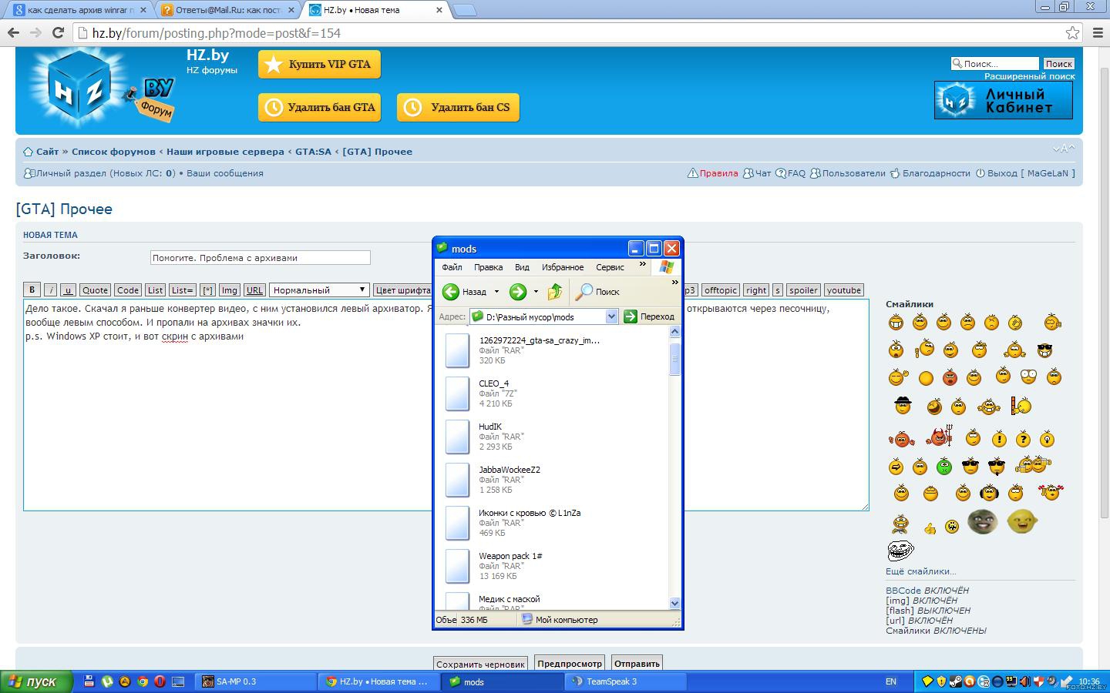1110x693 pixels.
Task: Close the HZ.by Новая тема tab
Action: [439, 10]
